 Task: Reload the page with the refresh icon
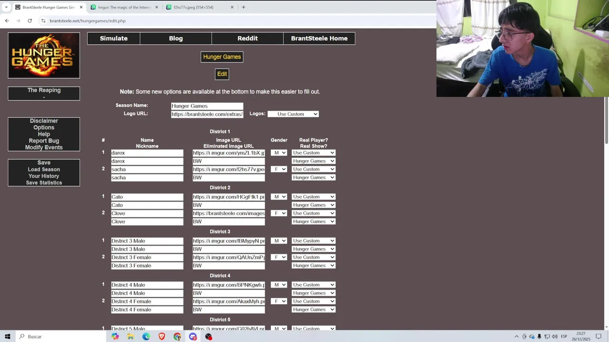point(29,21)
